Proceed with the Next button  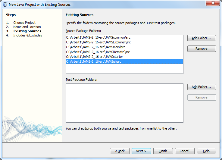point(141,151)
